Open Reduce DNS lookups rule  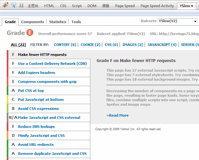point(49,127)
